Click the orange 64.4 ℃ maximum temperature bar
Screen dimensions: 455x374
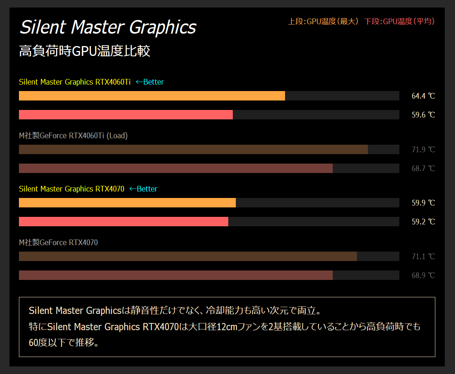pyautogui.click(x=152, y=96)
